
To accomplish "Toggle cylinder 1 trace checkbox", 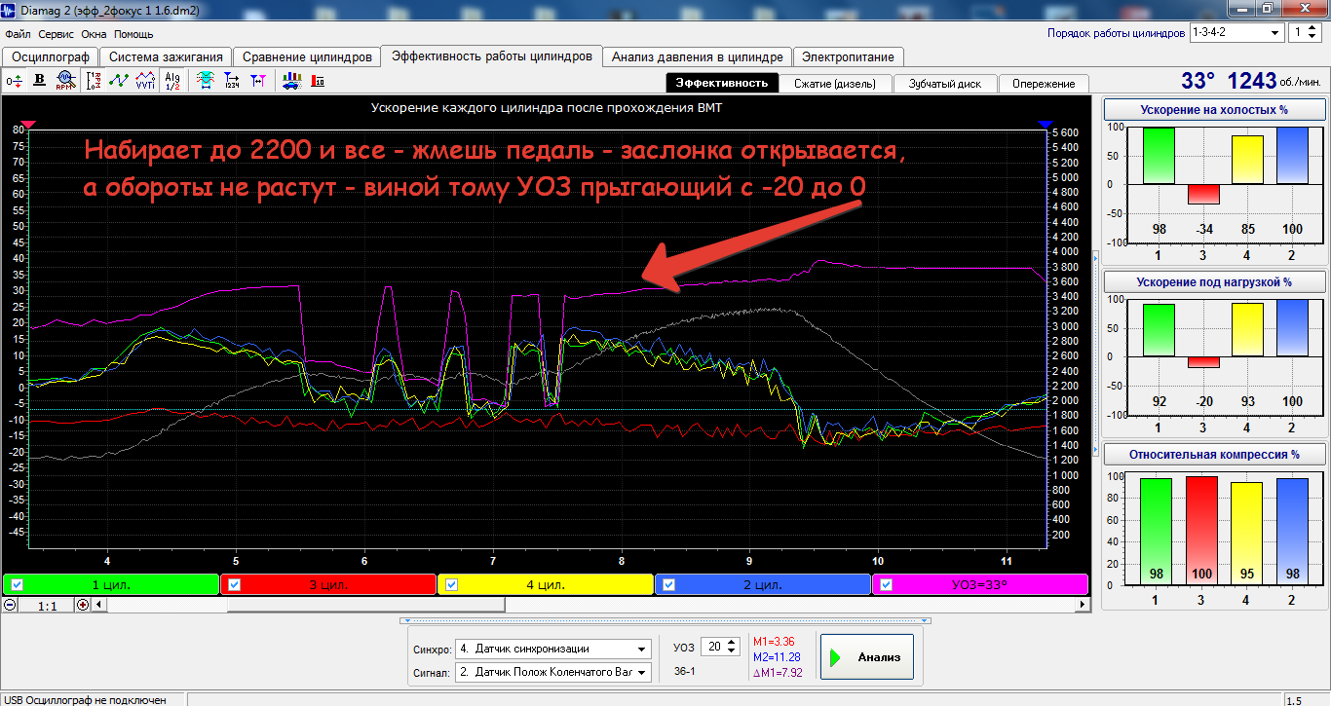I will pyautogui.click(x=16, y=585).
